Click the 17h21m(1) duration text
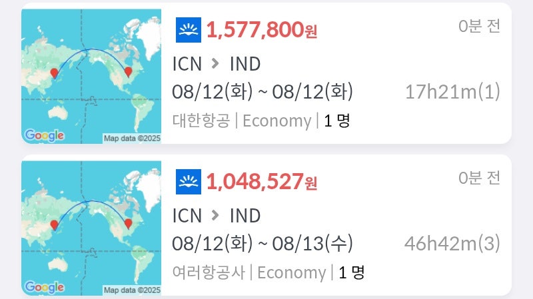533x299 pixels. (x=452, y=92)
